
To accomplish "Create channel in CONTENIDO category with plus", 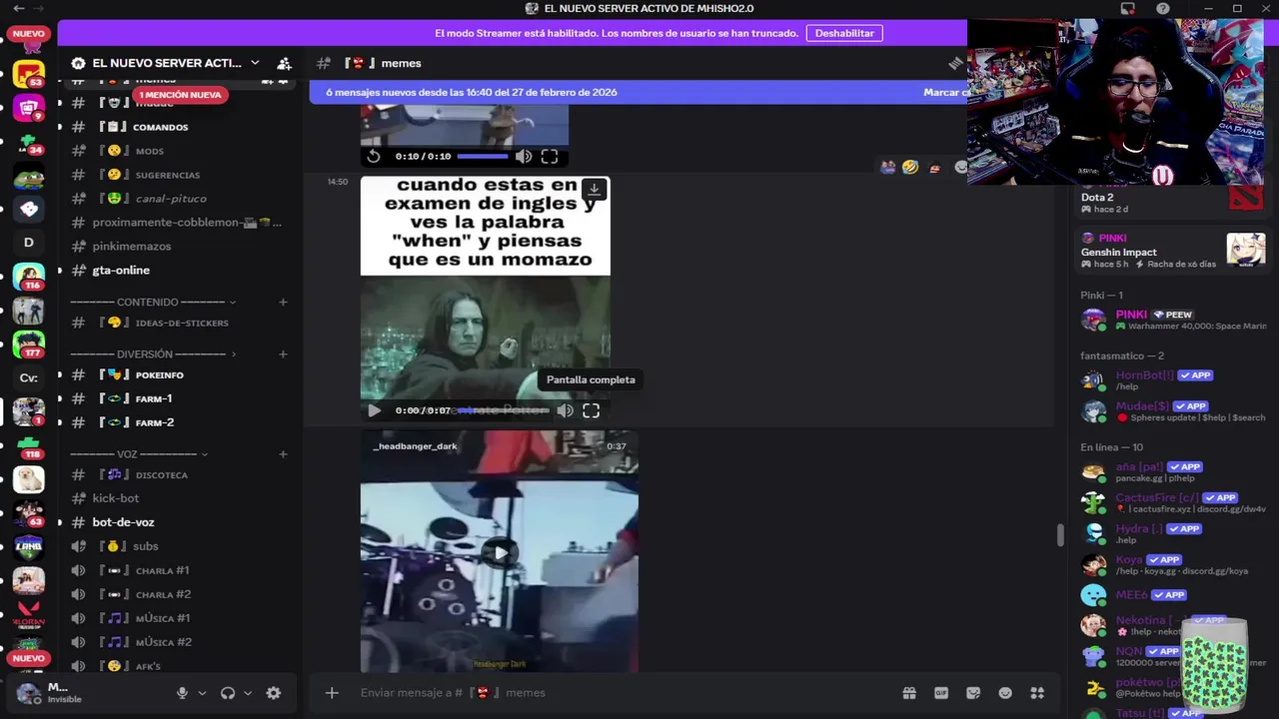I will tap(283, 302).
